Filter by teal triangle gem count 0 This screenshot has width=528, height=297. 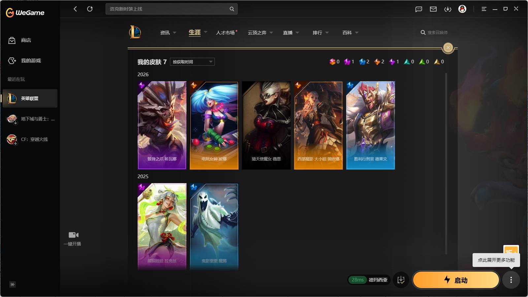point(409,62)
